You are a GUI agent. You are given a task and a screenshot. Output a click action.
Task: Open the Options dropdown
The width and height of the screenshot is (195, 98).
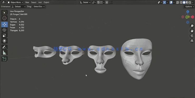click(189, 7)
